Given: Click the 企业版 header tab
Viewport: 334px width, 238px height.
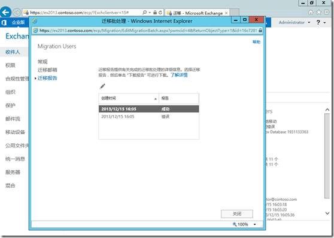Looking at the screenshot, I should pyautogui.click(x=18, y=22).
